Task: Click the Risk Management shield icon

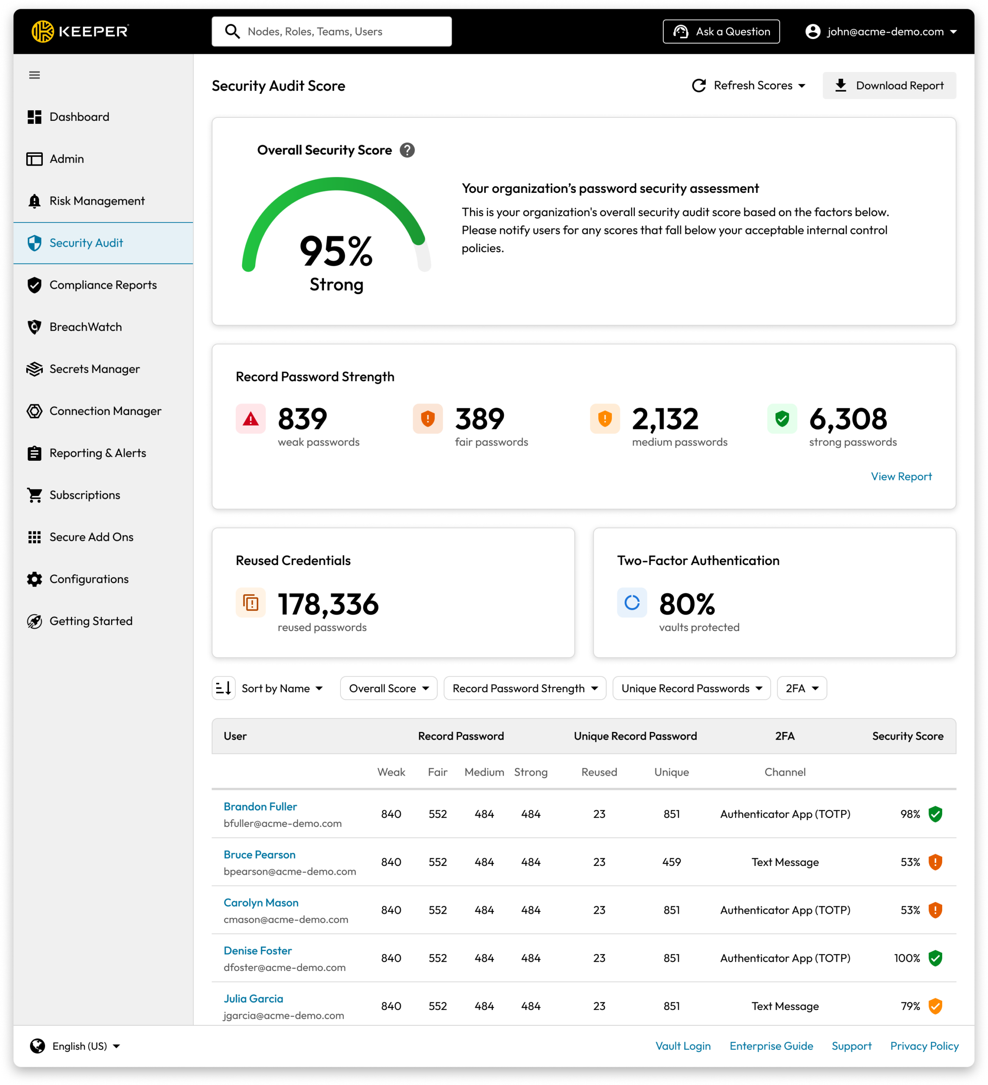Action: [34, 201]
